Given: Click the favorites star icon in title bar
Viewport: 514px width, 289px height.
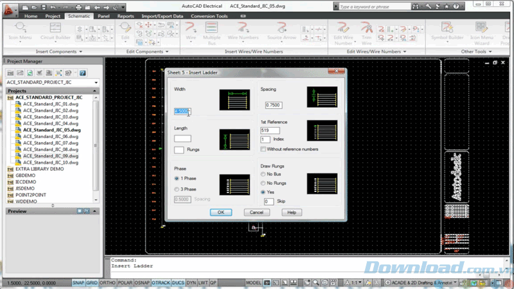Looking at the screenshot, I should pyautogui.click(x=447, y=6).
